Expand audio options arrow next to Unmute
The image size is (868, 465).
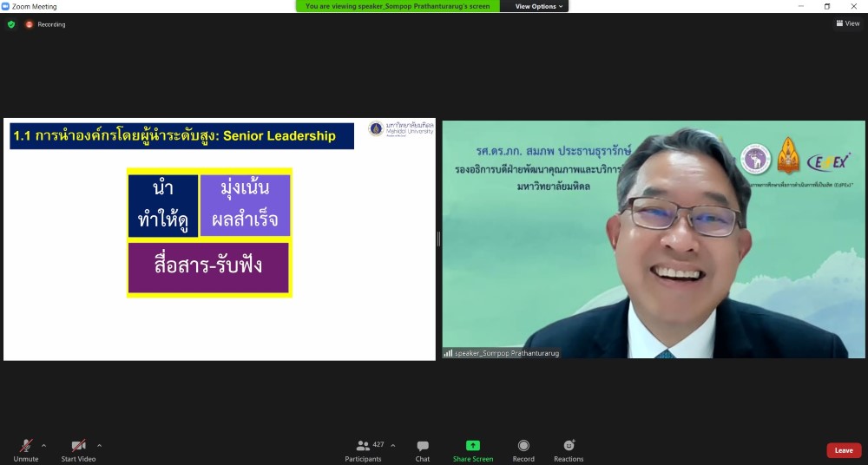43,445
